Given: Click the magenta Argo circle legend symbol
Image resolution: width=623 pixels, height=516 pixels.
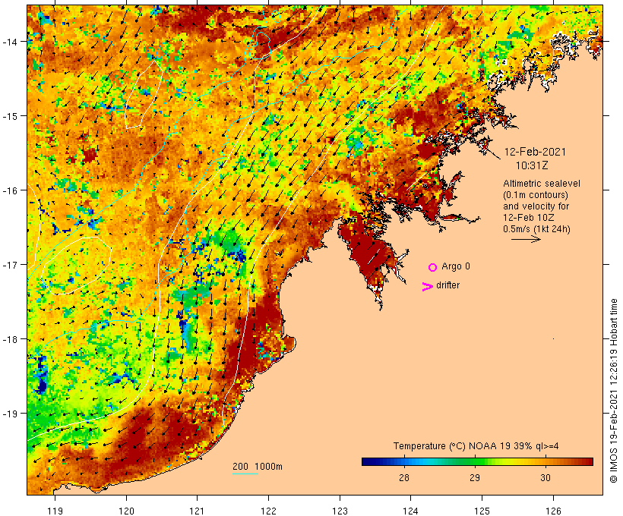Looking at the screenshot, I should 433,268.
